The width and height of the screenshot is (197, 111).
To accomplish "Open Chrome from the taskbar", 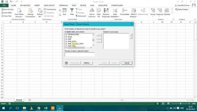I will (x=39, y=108).
